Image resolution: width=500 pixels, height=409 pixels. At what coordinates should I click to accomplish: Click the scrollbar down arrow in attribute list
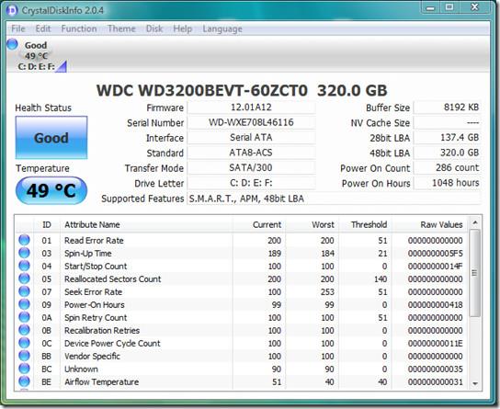475,383
